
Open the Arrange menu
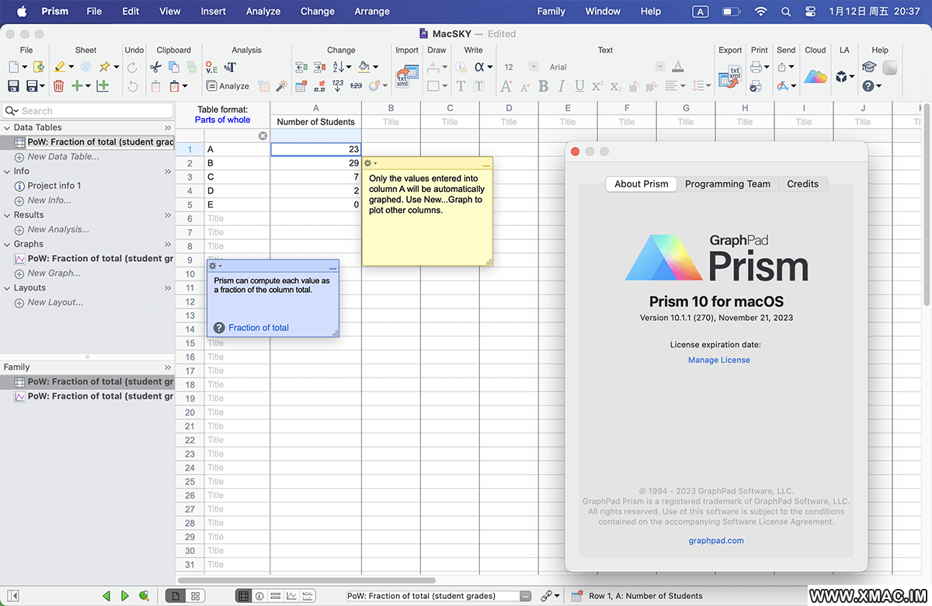click(372, 11)
